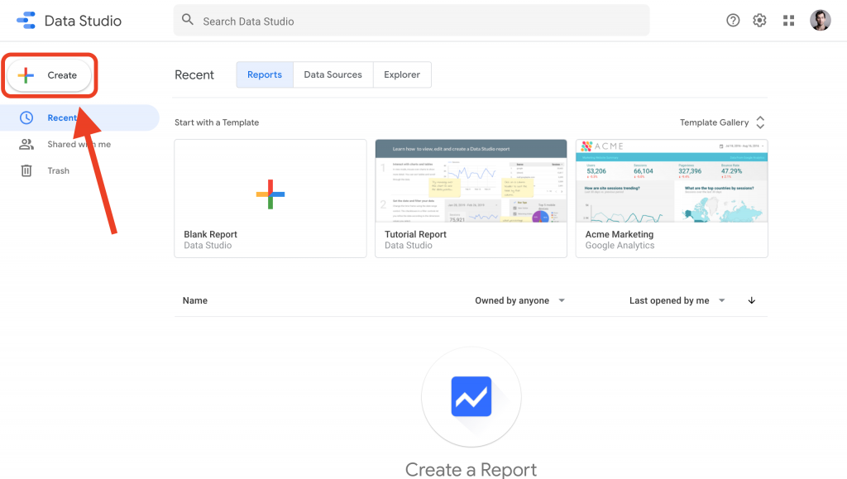Click the Create a Report text
Viewport: 847px width, 479px height.
[x=471, y=469]
